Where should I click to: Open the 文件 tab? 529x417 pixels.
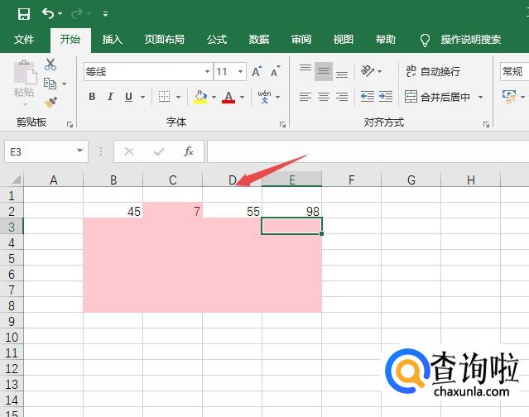point(24,40)
